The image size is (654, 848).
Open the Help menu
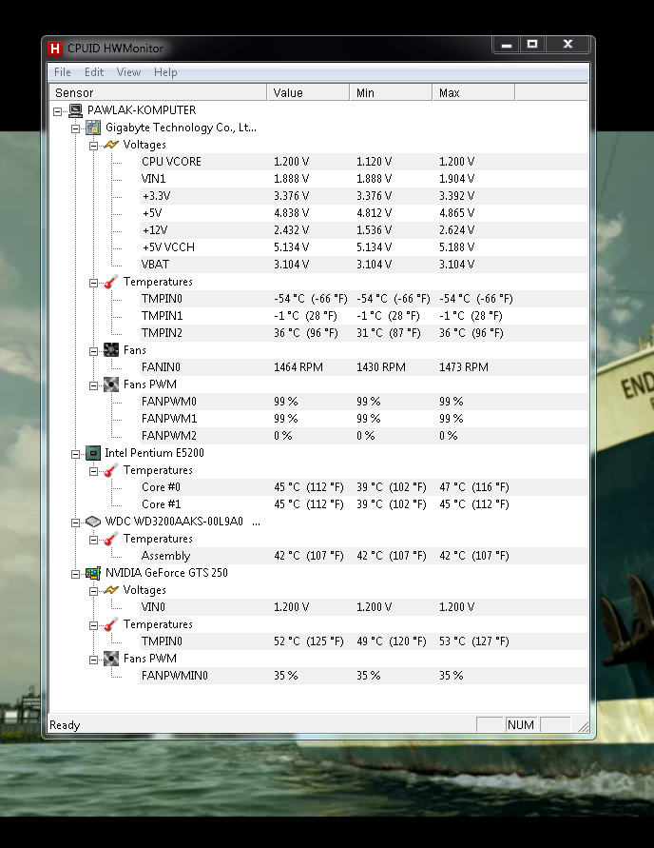point(165,72)
